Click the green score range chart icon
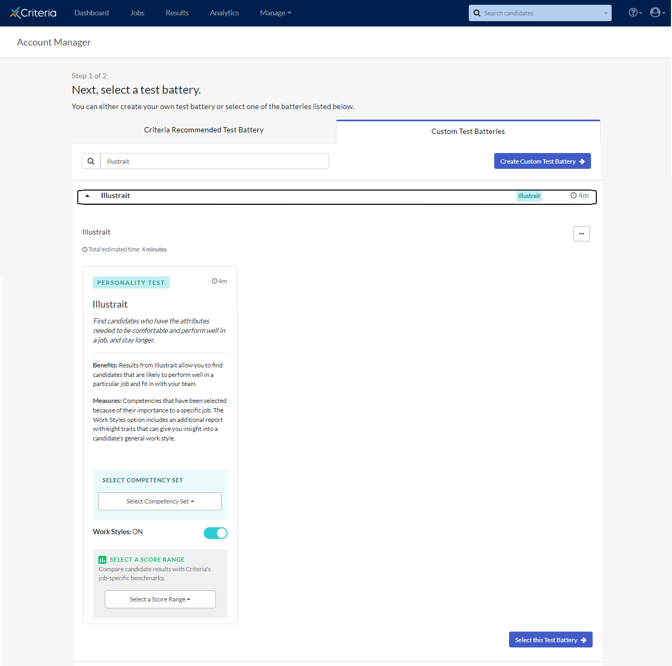The width and height of the screenshot is (672, 666). point(102,560)
